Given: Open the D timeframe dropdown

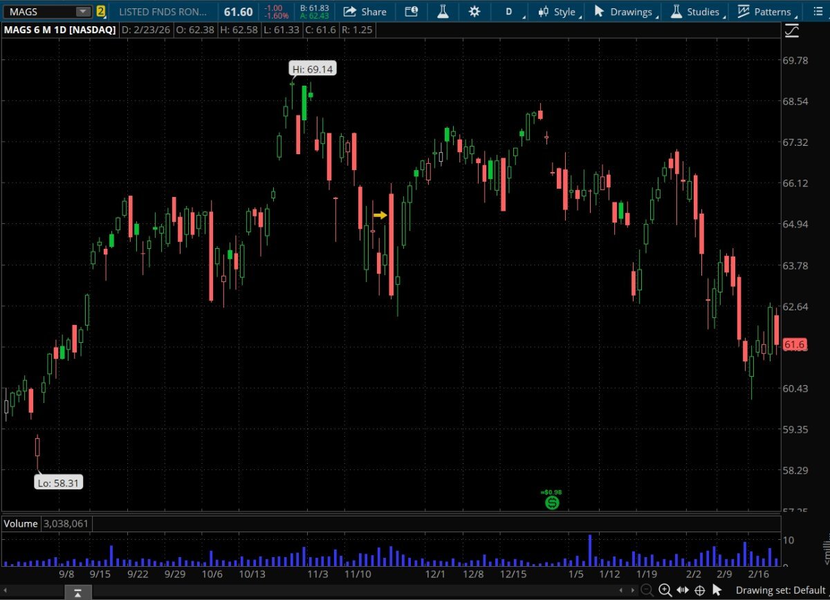Looking at the screenshot, I should (x=510, y=12).
